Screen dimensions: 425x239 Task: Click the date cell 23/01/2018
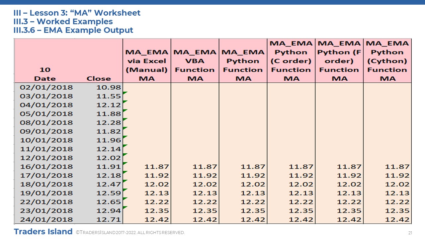[46, 210]
